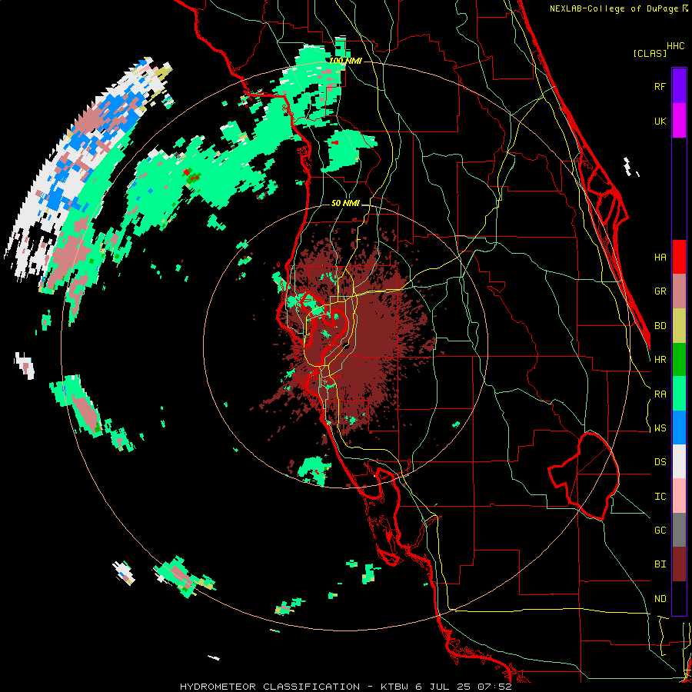Viewport: 692px width, 692px height.
Task: Click the UK magenta legend swatch
Action: tap(679, 121)
